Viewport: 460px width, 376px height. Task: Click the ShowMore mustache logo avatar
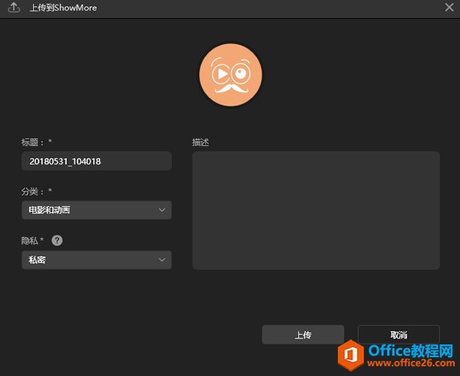click(x=231, y=75)
